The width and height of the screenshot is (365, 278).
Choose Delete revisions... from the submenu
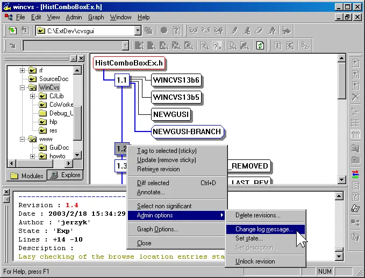[x=266, y=215]
